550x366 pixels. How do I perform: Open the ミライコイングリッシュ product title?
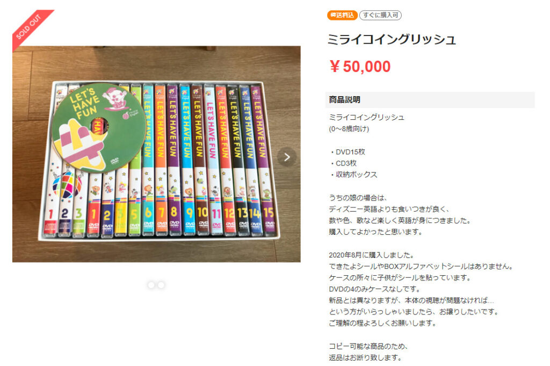[x=392, y=39]
